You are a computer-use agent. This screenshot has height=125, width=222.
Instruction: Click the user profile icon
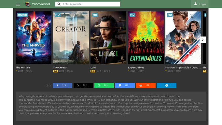(x=196, y=4)
